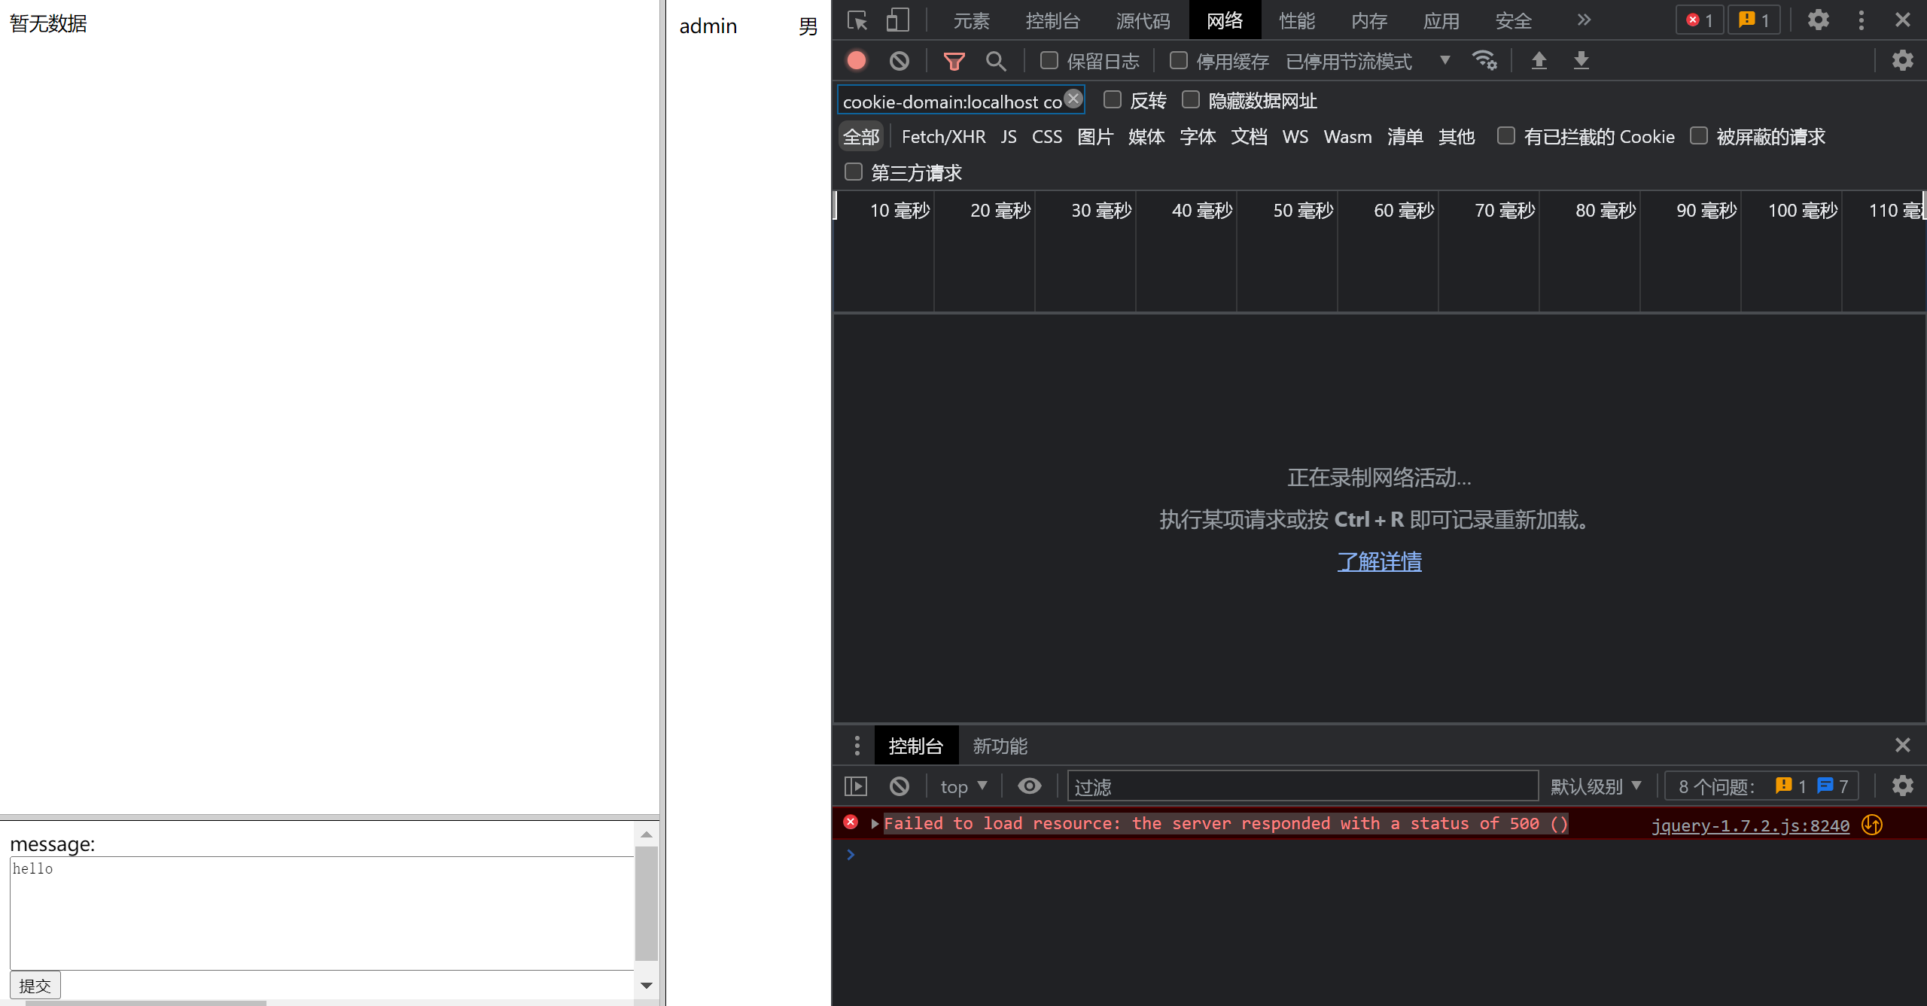Show console sidebar panel icon
The width and height of the screenshot is (1927, 1006).
coord(856,786)
